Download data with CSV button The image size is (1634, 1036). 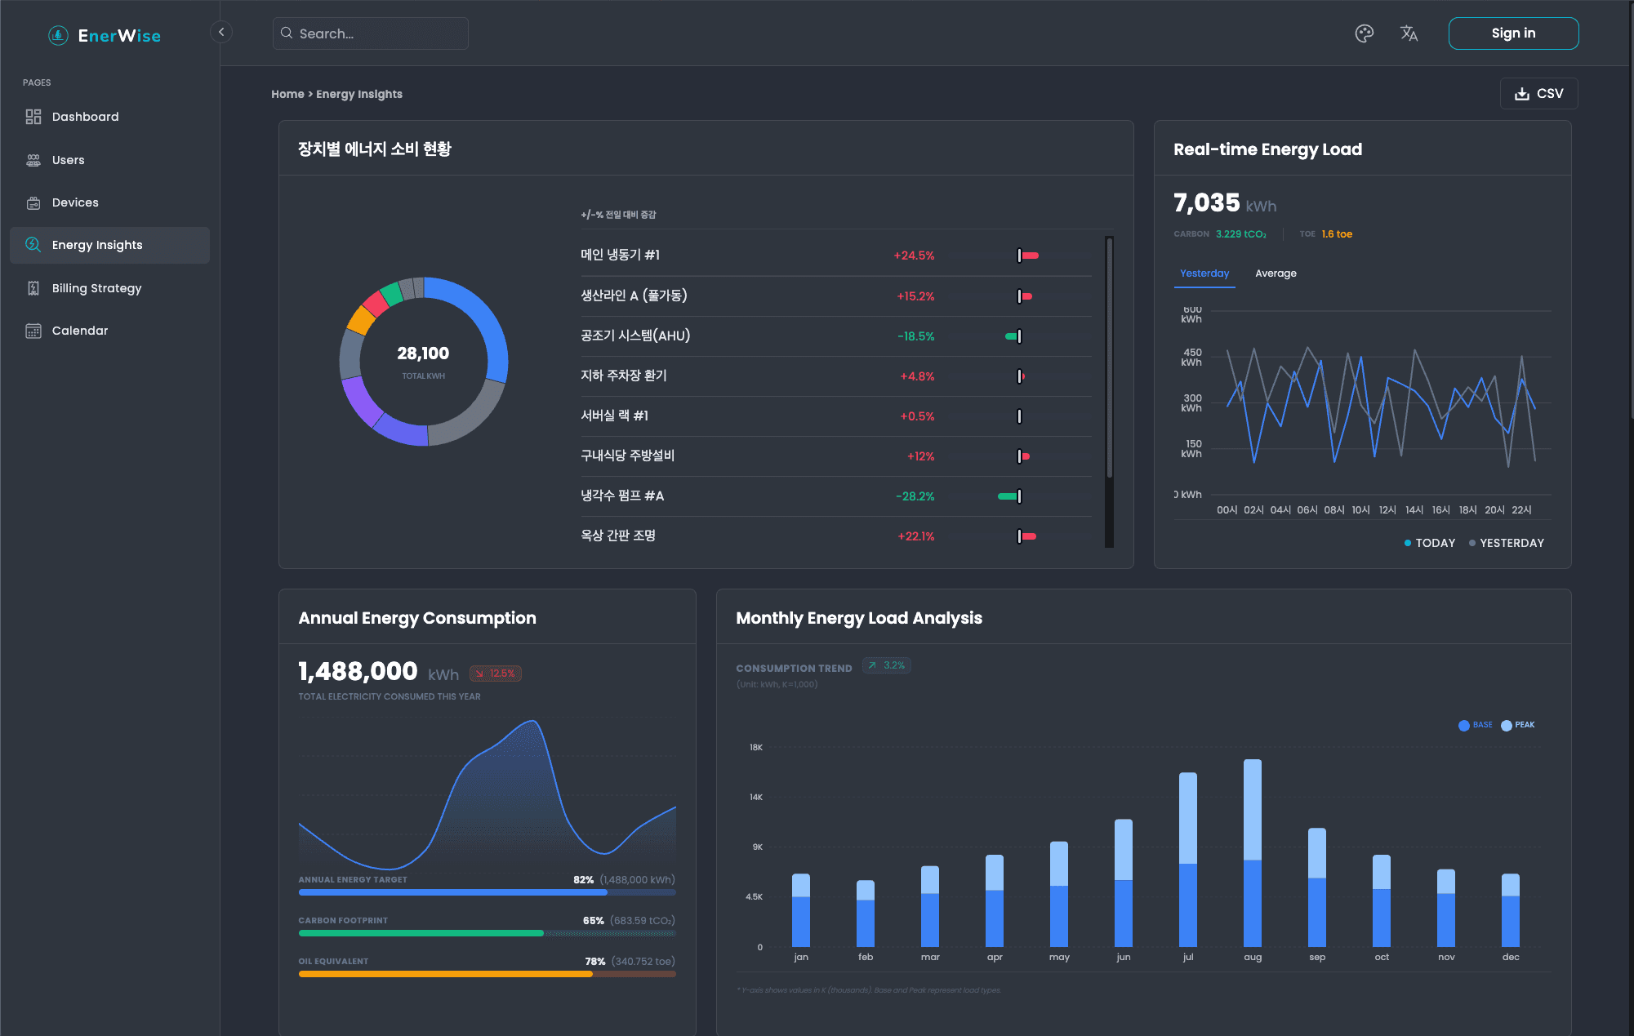[x=1538, y=94]
